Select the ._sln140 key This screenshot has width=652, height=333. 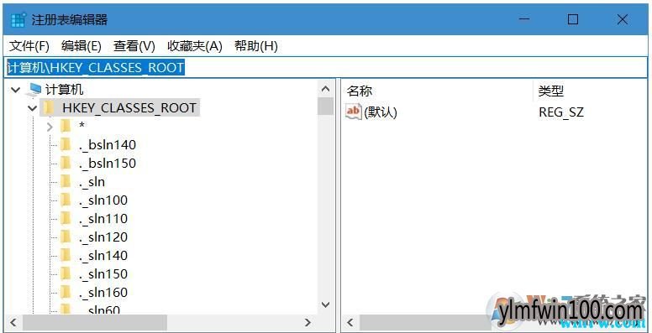coord(103,255)
